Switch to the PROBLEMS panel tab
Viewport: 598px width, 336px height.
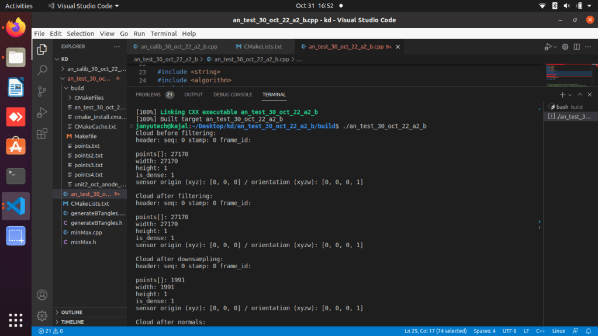click(x=148, y=95)
